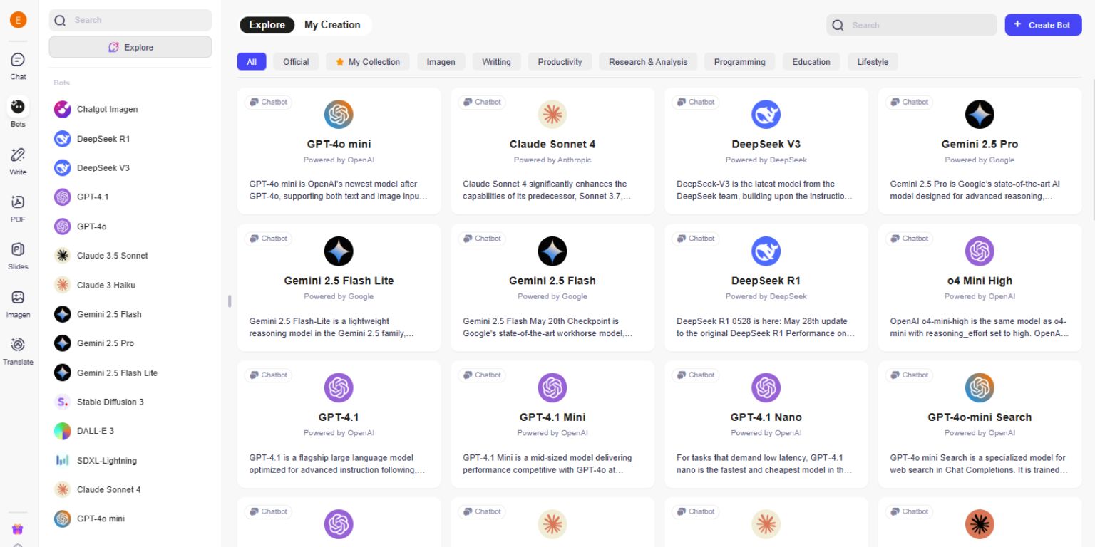Filter bots by Productivity category
This screenshot has height=547, width=1095.
click(x=560, y=62)
